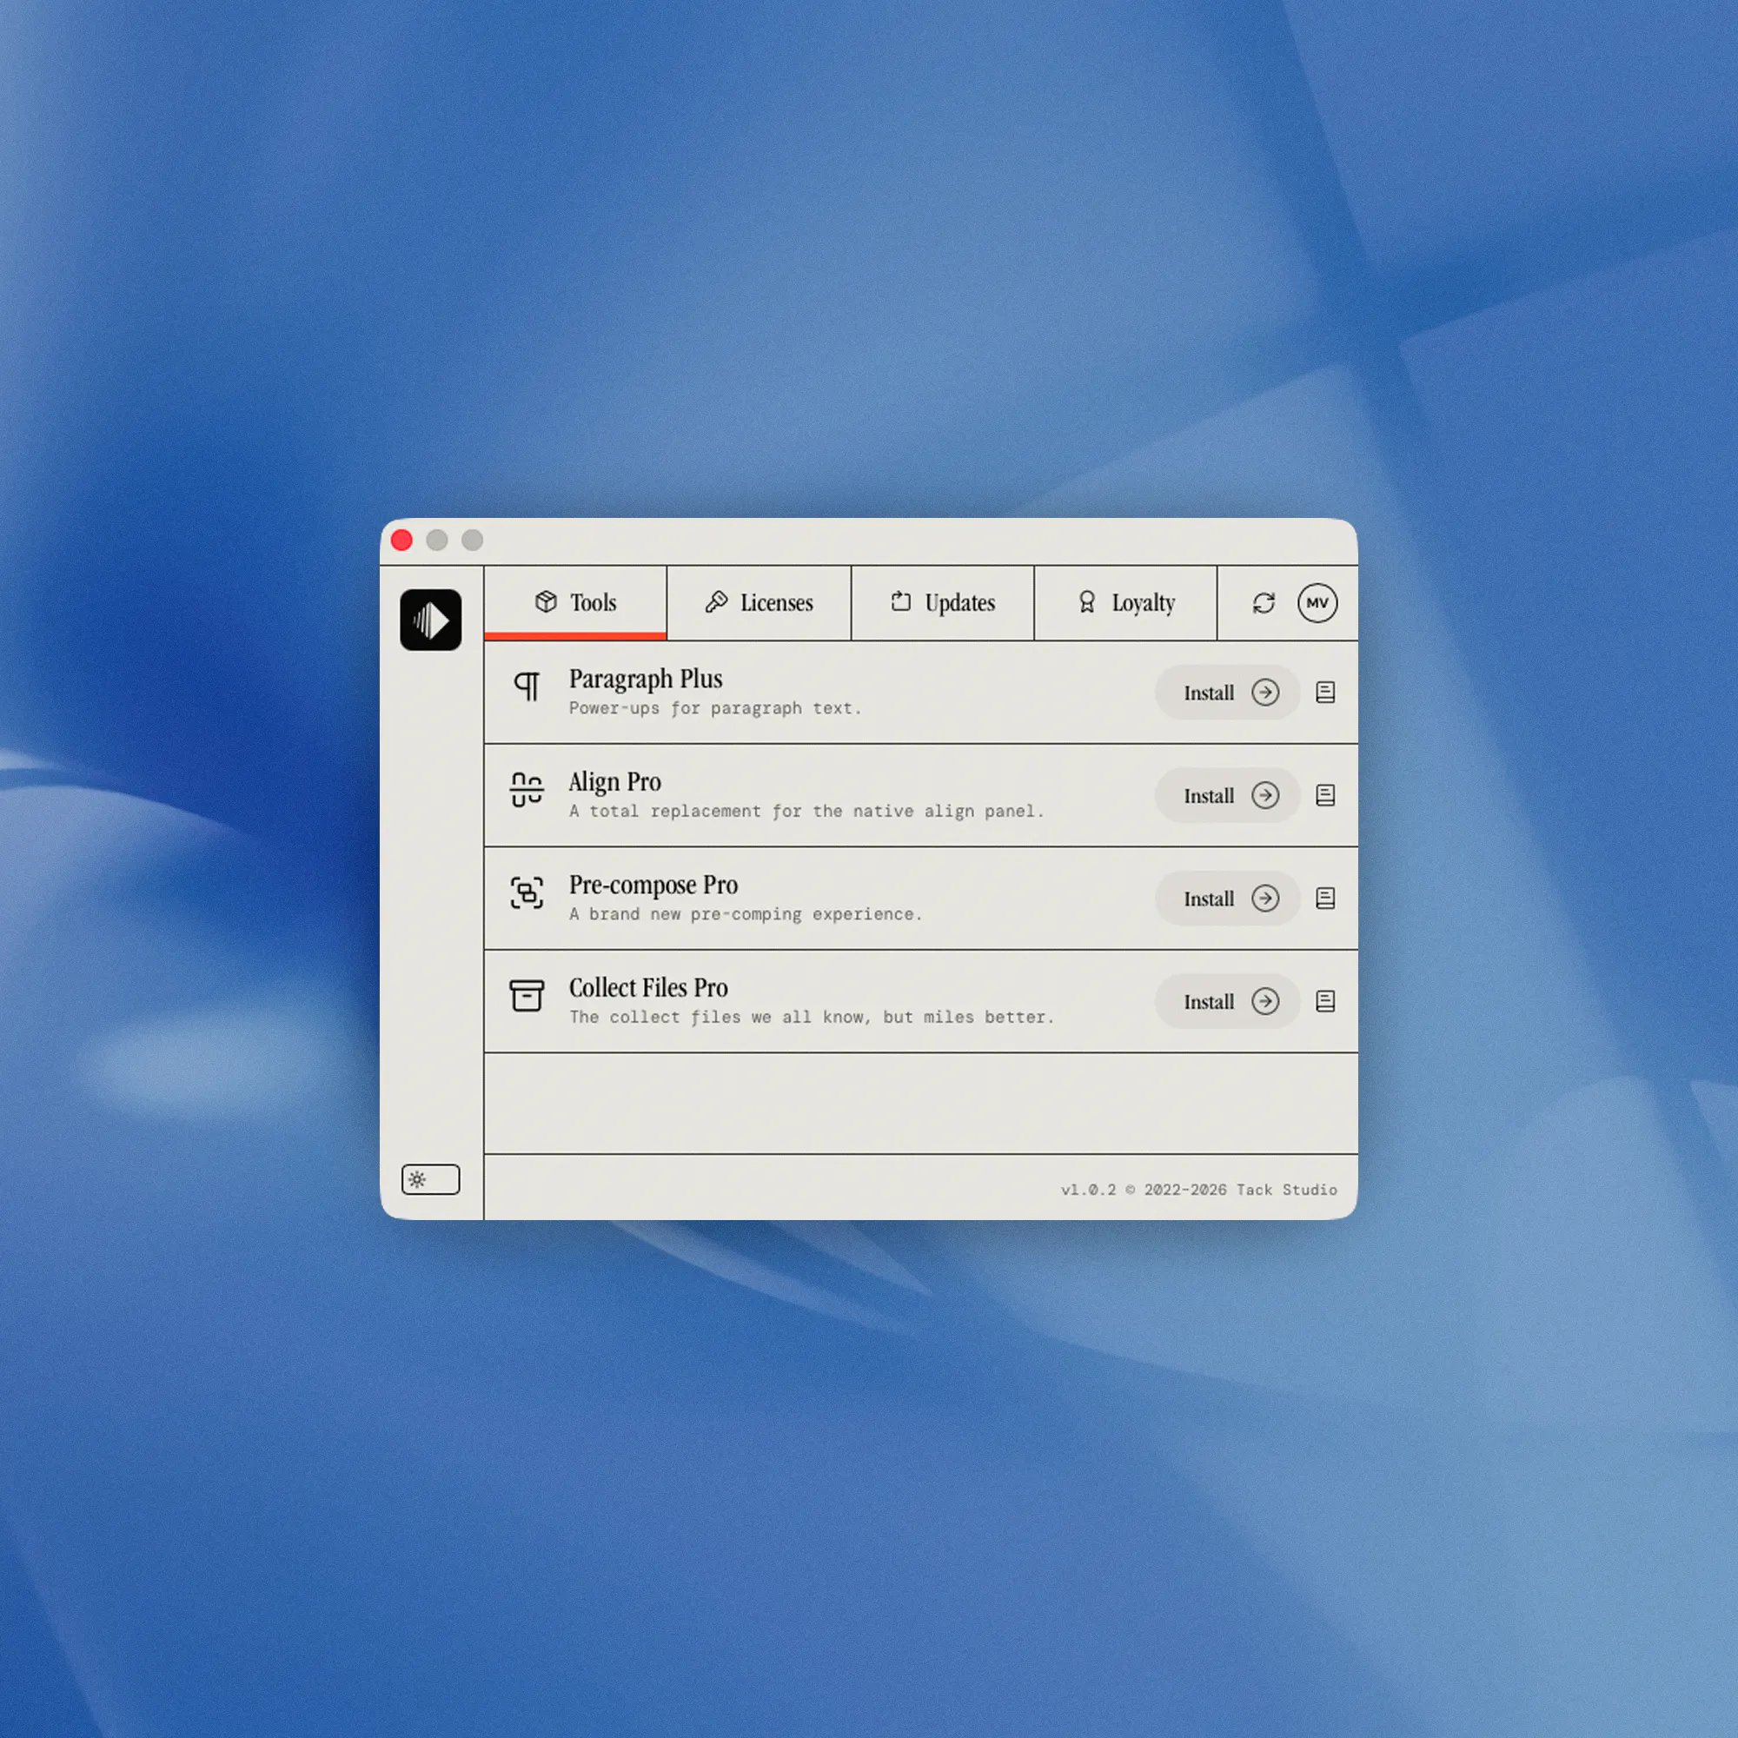The width and height of the screenshot is (1738, 1738).
Task: Open the MV account avatar
Action: pyautogui.click(x=1317, y=603)
